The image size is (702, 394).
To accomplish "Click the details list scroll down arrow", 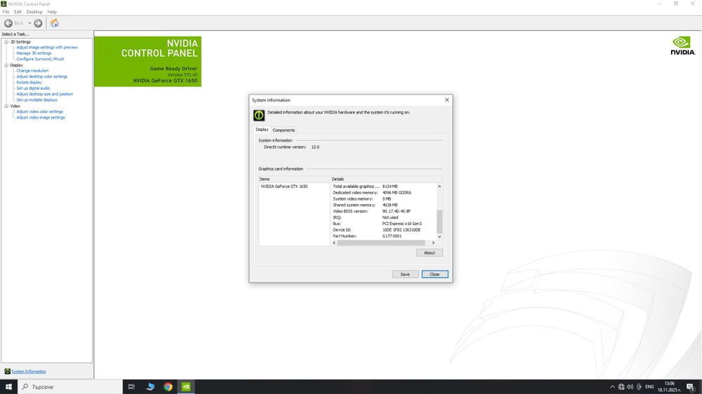I will tap(439, 236).
